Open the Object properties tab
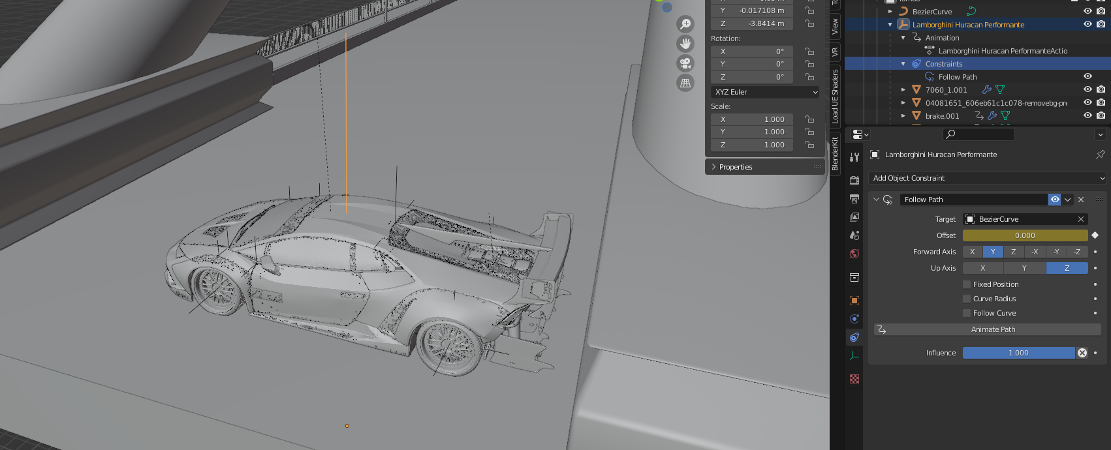 coord(854,301)
